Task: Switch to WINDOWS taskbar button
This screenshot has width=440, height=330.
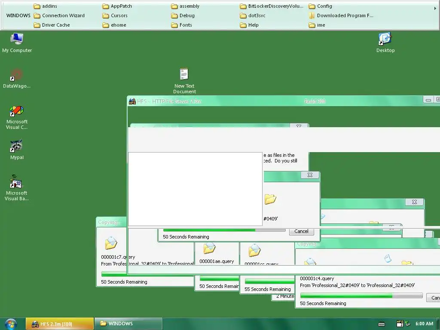Action: tap(128, 324)
